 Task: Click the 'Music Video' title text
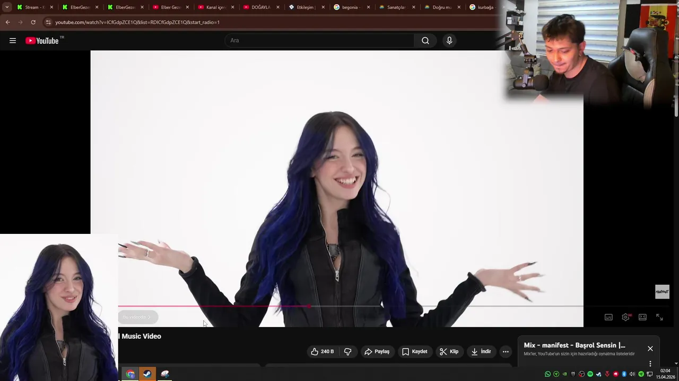point(141,336)
